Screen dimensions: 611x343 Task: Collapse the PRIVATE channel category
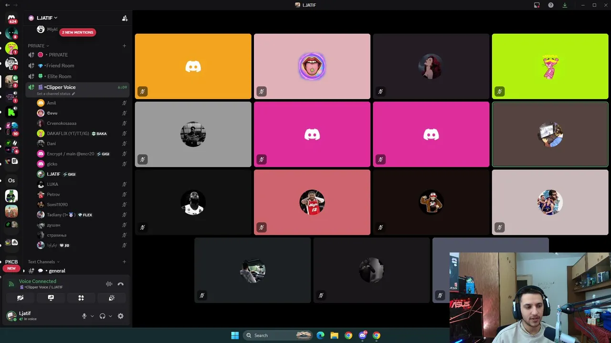click(x=38, y=46)
